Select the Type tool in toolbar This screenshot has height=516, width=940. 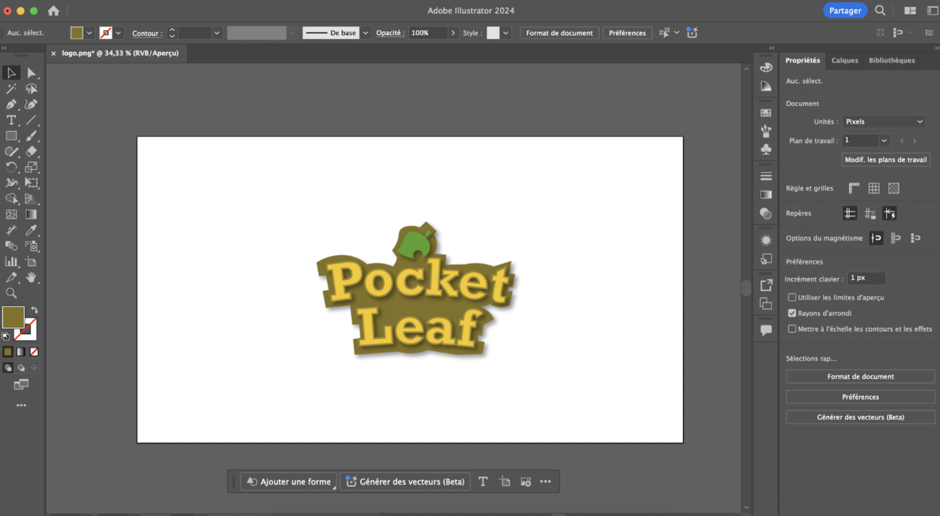tap(11, 120)
